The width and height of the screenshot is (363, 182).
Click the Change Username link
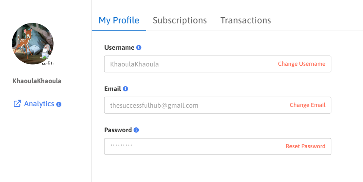point(301,64)
